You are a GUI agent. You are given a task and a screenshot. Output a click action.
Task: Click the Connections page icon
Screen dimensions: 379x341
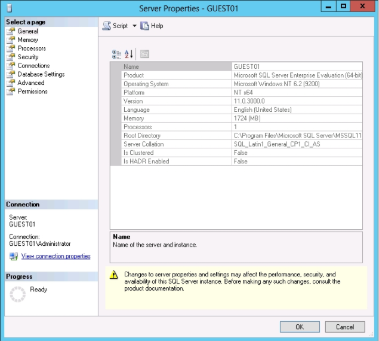pyautogui.click(x=11, y=66)
